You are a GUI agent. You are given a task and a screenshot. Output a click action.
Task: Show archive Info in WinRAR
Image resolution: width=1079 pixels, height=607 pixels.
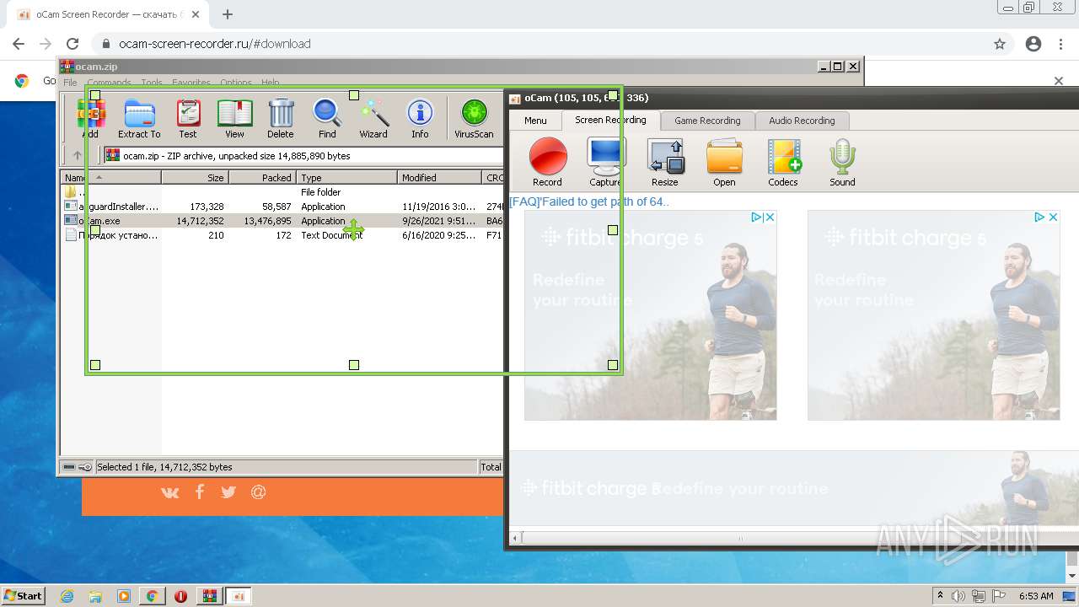tap(420, 118)
